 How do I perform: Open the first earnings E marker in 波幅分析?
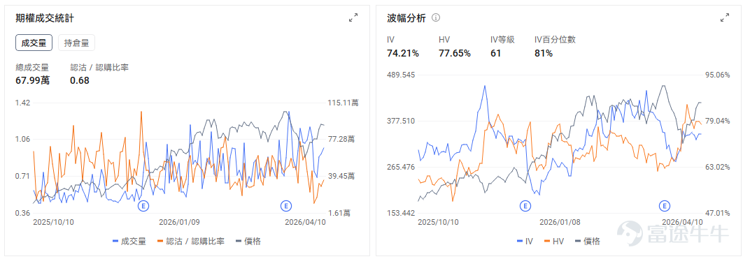(x=525, y=205)
